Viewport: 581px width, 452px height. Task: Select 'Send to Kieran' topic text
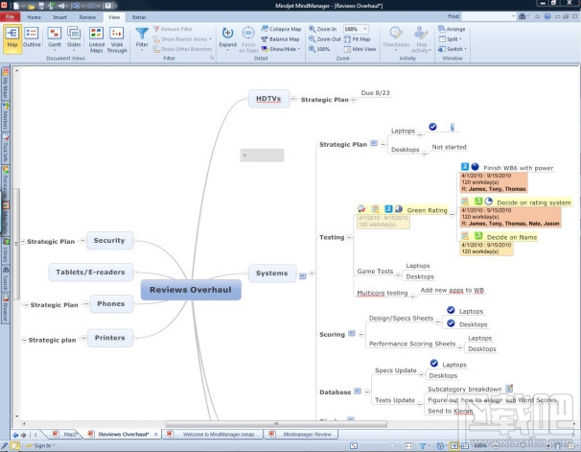[451, 411]
